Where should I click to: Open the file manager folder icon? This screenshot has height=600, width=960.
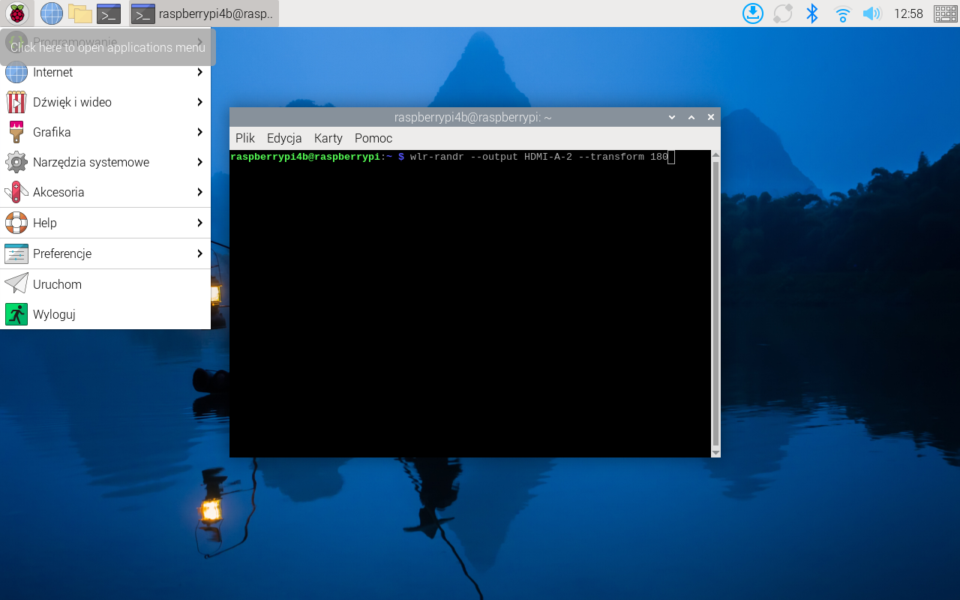(x=79, y=13)
